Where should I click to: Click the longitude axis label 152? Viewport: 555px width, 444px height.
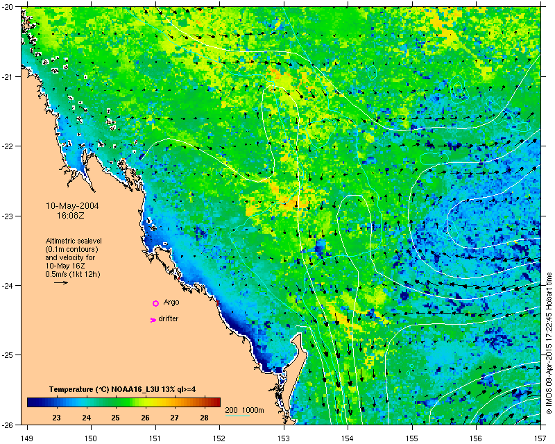click(x=219, y=438)
